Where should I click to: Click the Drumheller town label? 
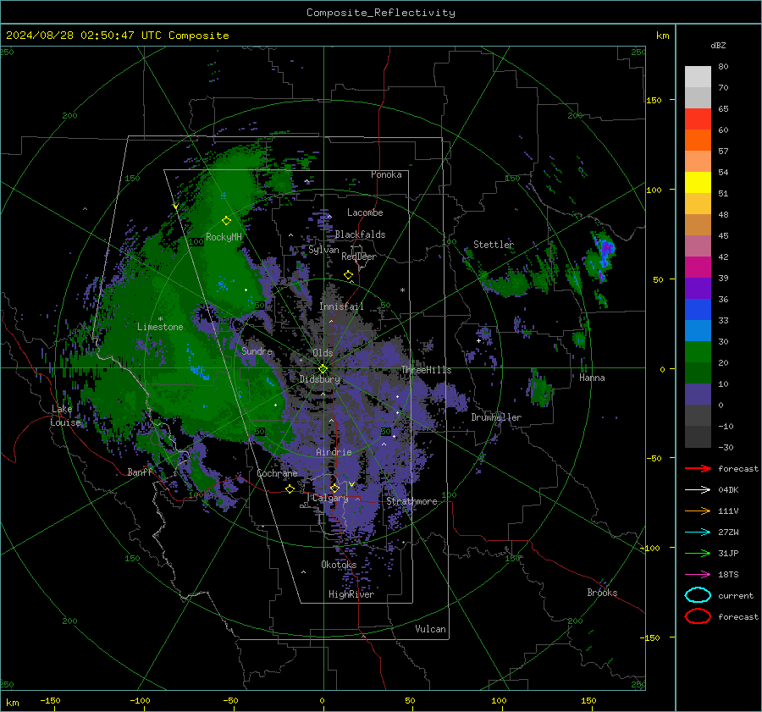click(x=496, y=417)
